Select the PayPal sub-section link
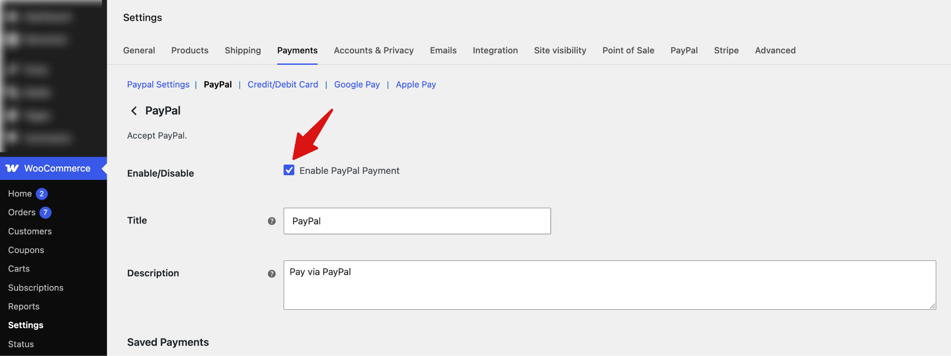This screenshot has height=356, width=951. coord(218,85)
